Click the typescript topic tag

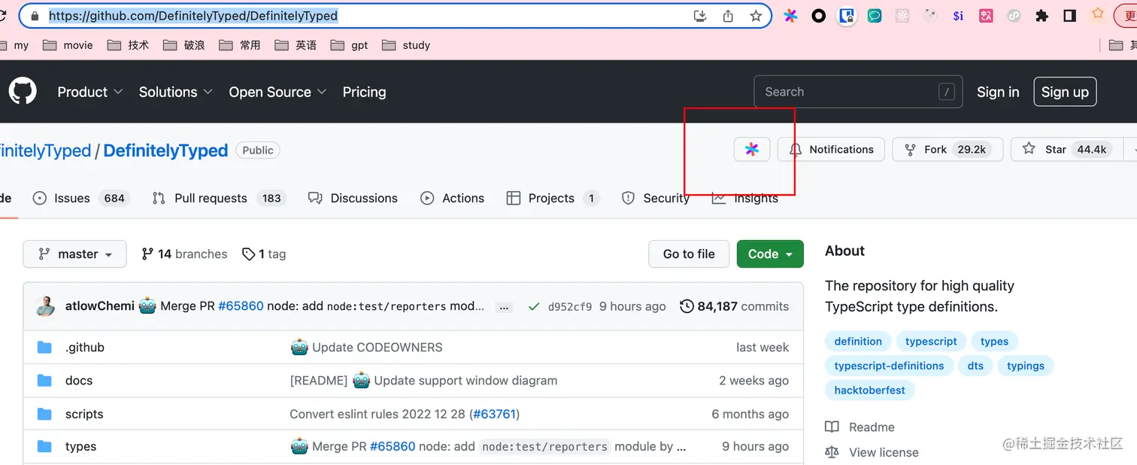tap(931, 342)
